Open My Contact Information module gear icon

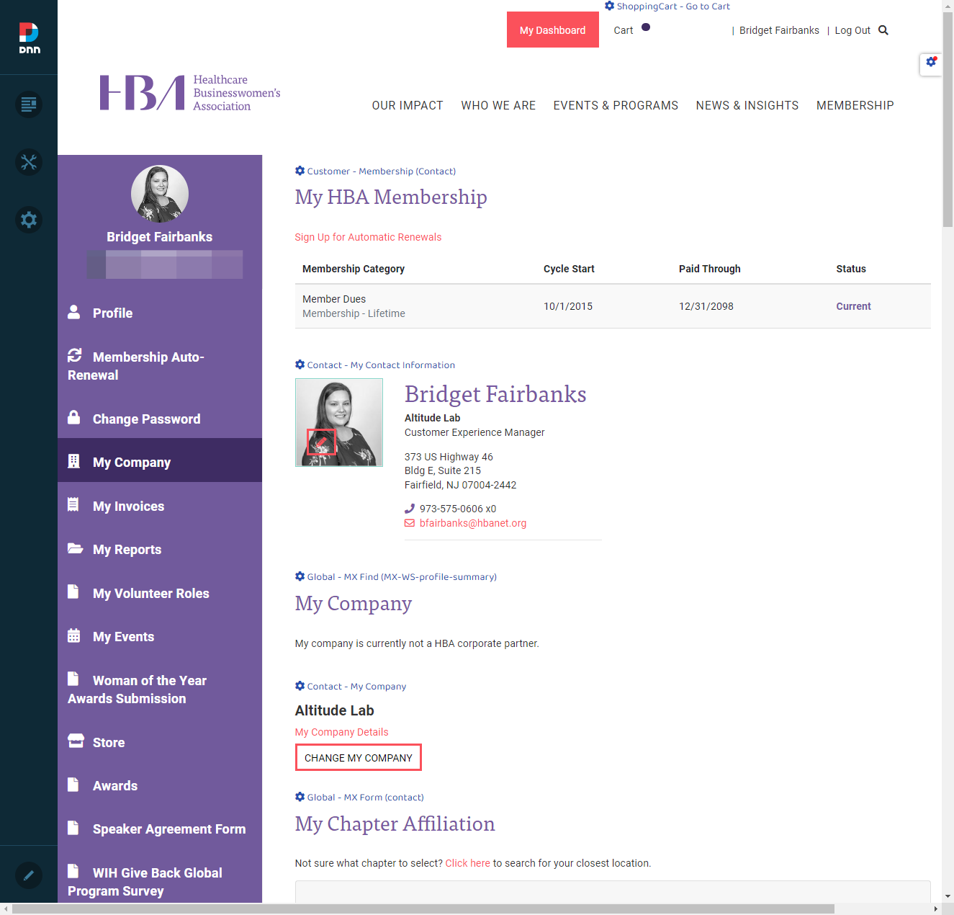tap(300, 365)
